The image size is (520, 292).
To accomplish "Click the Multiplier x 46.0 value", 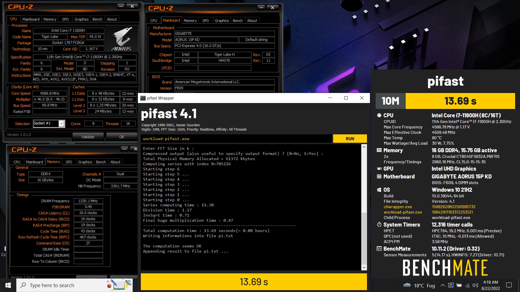I will [x=50, y=99].
